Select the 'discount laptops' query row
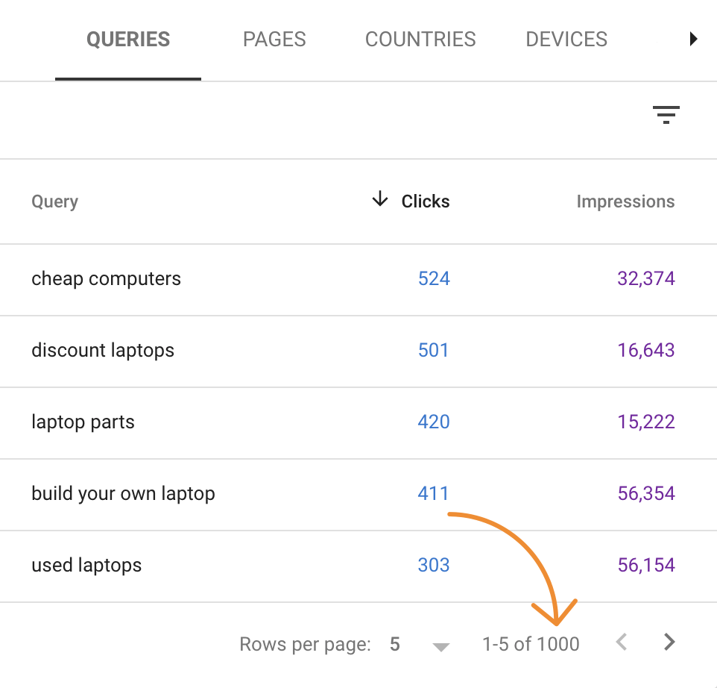This screenshot has width=717, height=688. [358, 351]
